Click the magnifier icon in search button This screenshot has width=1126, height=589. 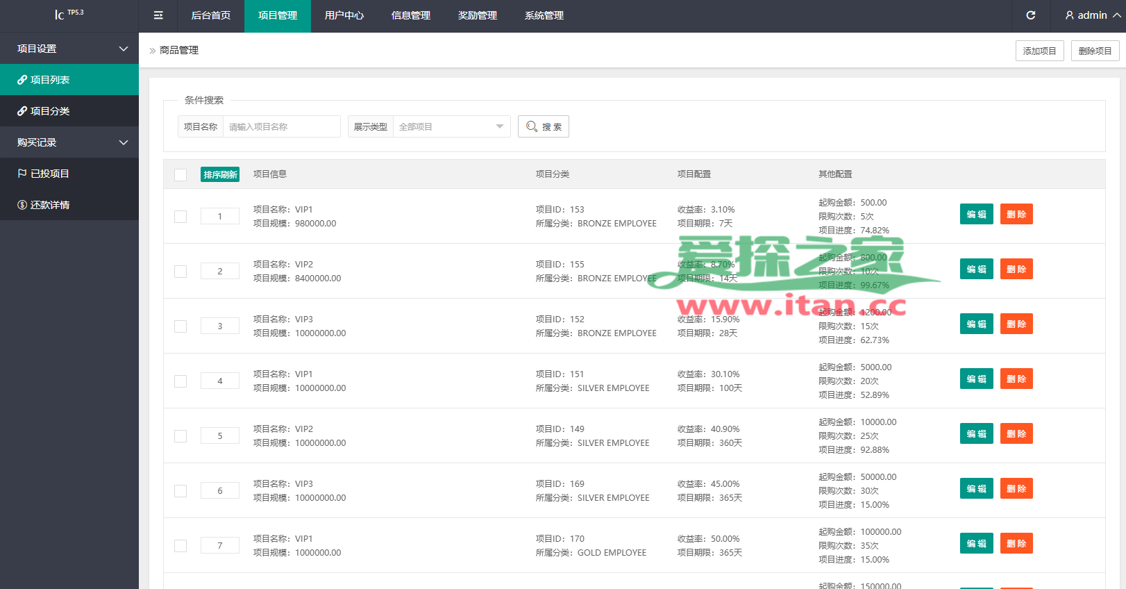532,126
